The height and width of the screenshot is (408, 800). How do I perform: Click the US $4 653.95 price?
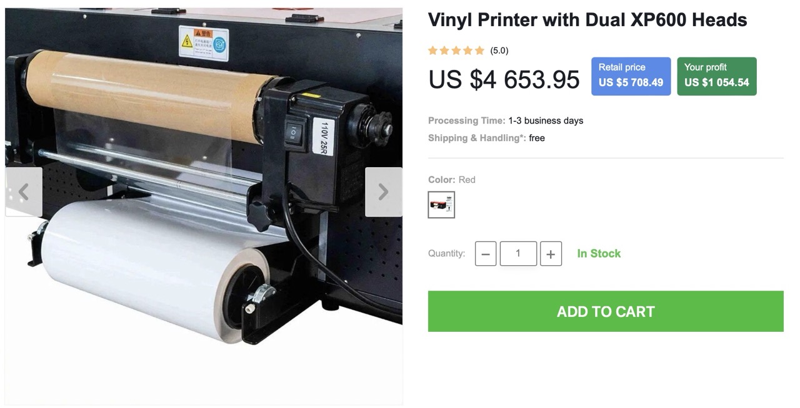click(x=504, y=79)
